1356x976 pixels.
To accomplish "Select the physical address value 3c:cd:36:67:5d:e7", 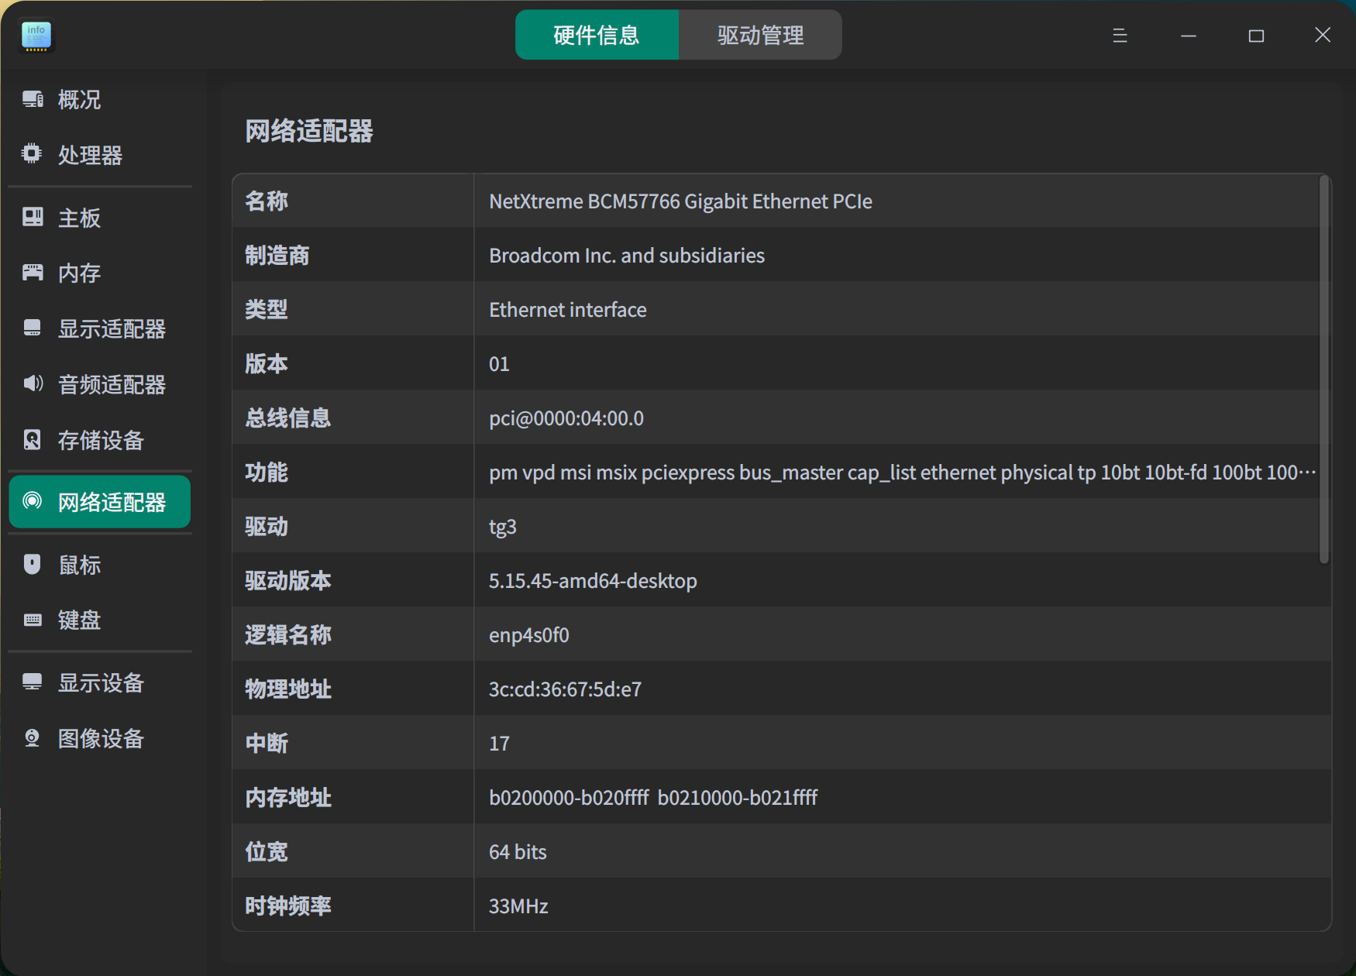I will [x=563, y=689].
